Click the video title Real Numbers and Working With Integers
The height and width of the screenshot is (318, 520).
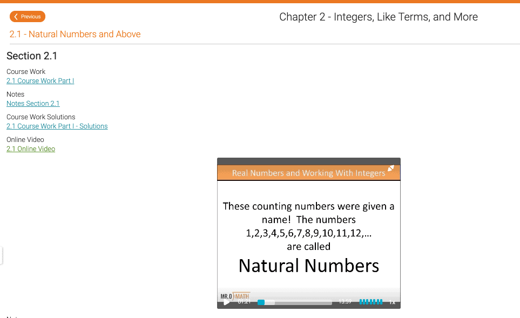point(308,173)
